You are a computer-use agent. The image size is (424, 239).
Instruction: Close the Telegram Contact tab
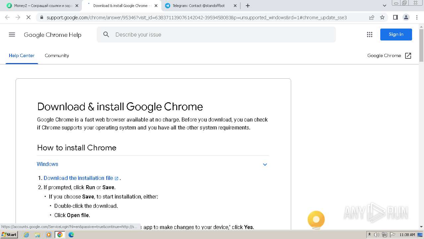click(x=235, y=6)
